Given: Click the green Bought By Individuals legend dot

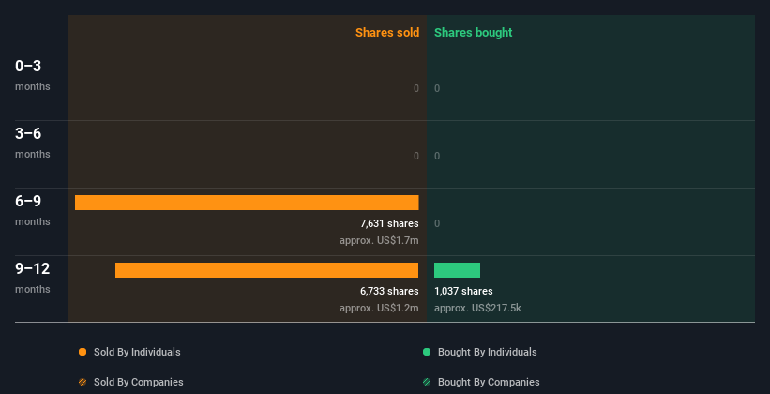Looking at the screenshot, I should [427, 352].
